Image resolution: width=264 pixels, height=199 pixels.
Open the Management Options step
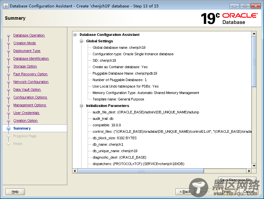click(x=30, y=105)
